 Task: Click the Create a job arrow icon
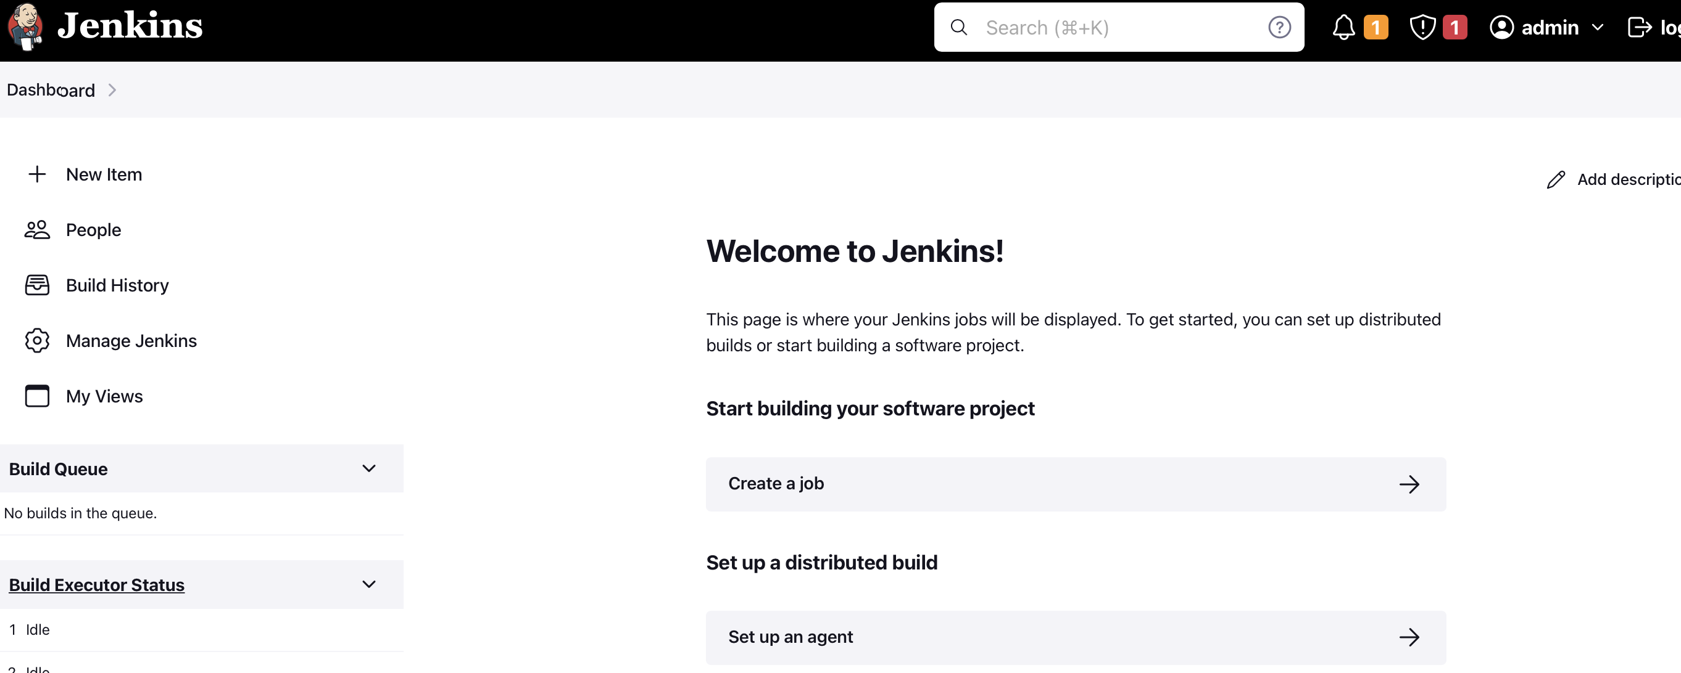pos(1409,484)
